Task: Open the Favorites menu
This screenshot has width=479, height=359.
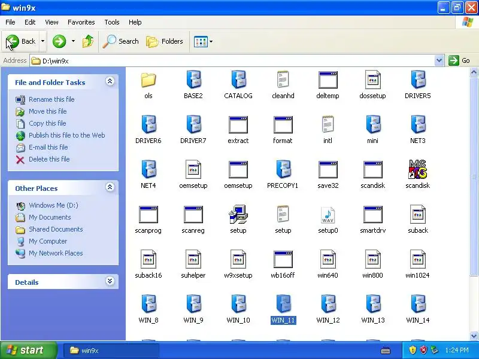Action: (x=81, y=22)
